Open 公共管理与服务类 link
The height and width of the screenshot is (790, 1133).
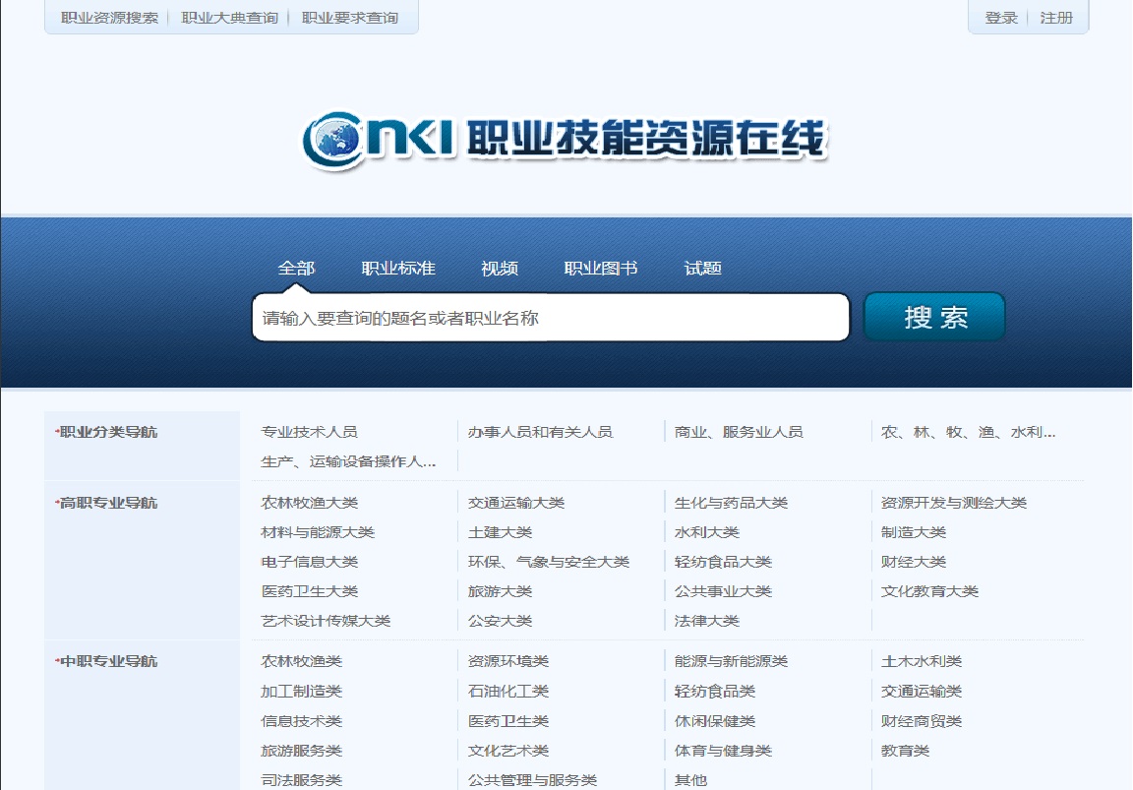(x=532, y=780)
